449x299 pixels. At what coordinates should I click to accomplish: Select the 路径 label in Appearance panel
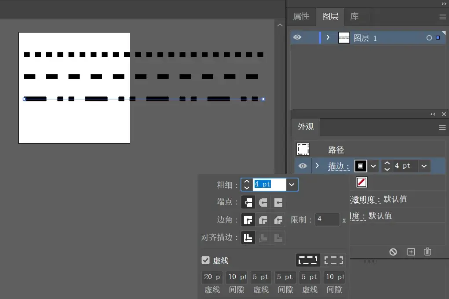tap(336, 150)
